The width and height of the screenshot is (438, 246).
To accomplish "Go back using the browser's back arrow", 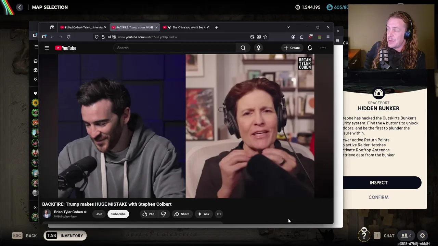I will click(52, 37).
